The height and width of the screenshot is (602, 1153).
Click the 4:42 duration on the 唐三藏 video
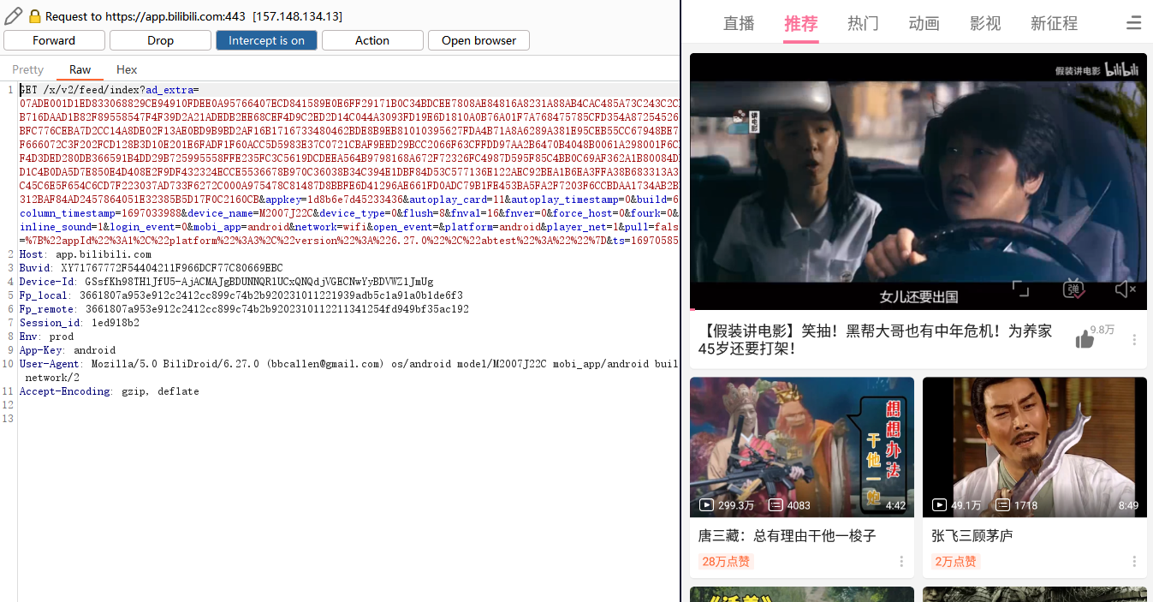[895, 505]
